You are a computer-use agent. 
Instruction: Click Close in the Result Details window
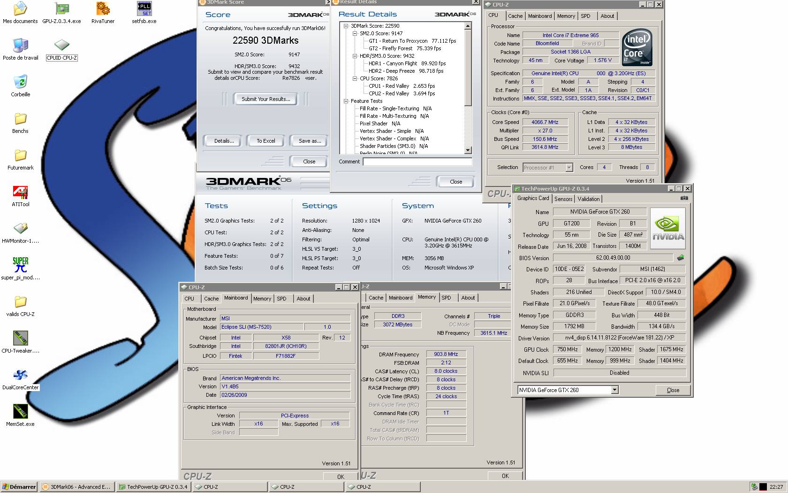click(x=456, y=182)
